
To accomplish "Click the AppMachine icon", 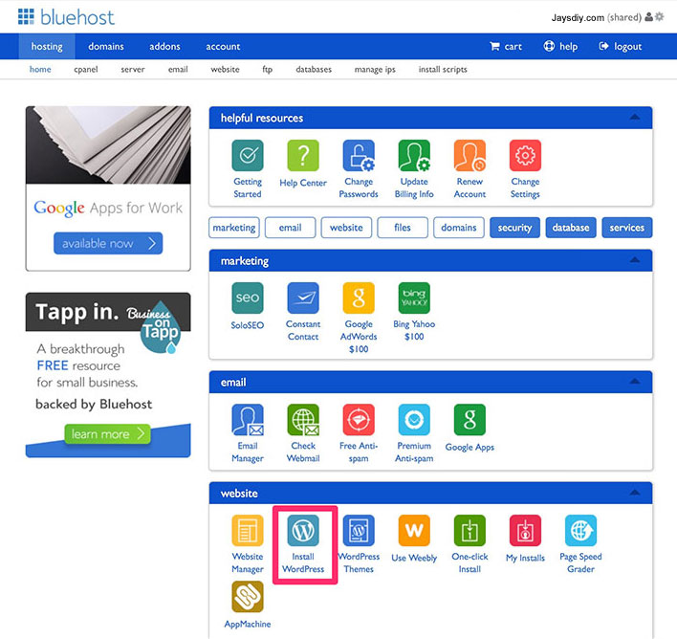I will tap(248, 597).
